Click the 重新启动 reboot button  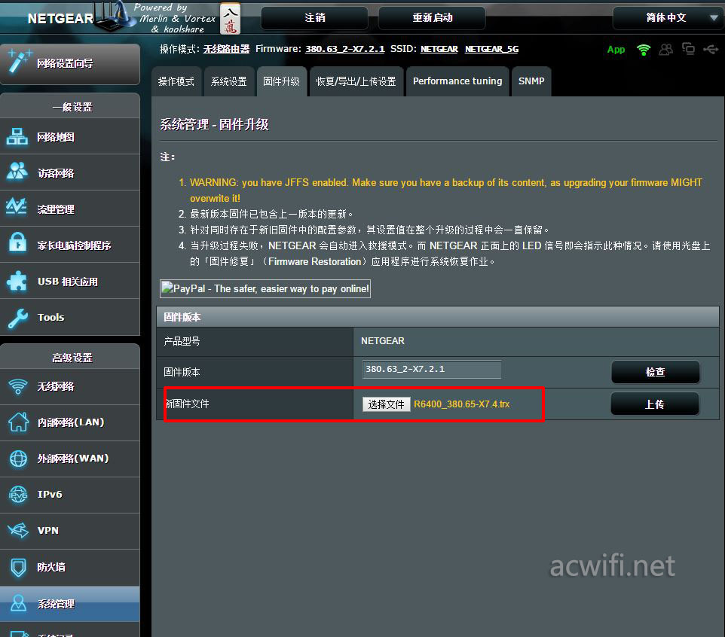[x=432, y=18]
